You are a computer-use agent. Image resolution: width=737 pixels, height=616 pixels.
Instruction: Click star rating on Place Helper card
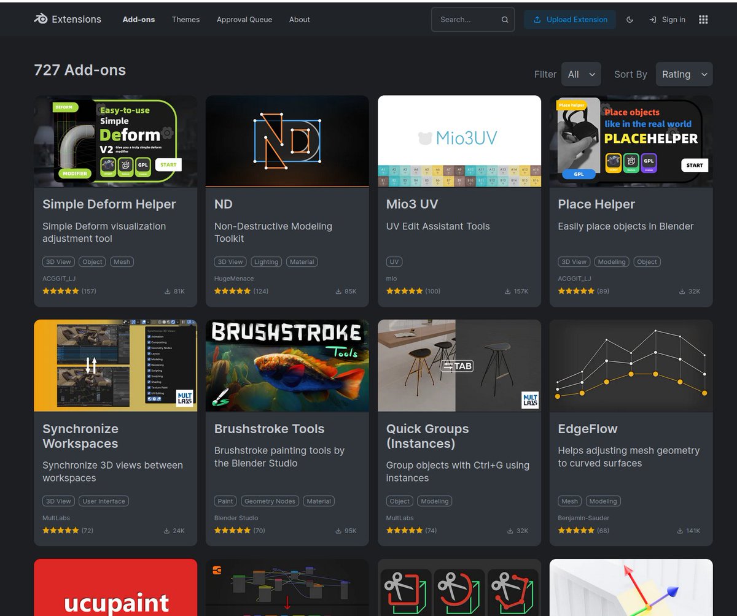(x=577, y=291)
